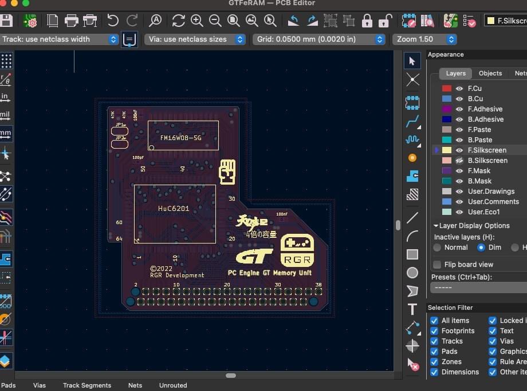Select the Draw Circle tool
Viewport: 527px width, 391px height.
tap(412, 273)
